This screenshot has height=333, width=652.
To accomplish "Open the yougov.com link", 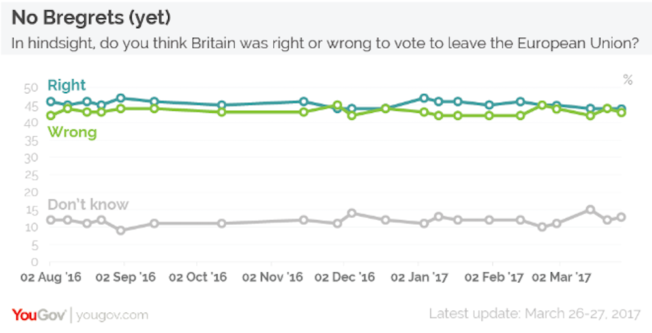I will click(x=111, y=315).
